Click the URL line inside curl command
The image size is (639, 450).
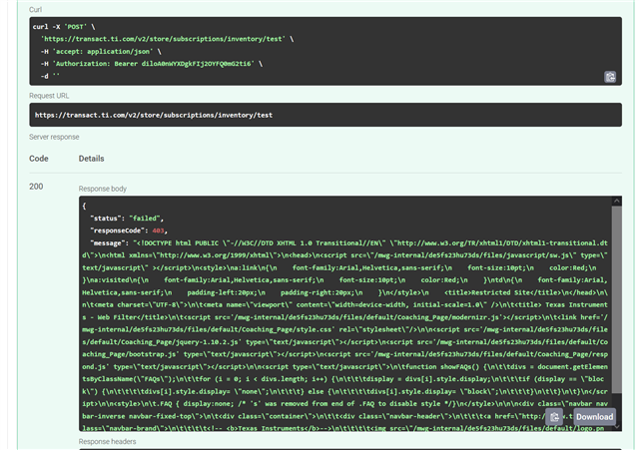pos(167,39)
